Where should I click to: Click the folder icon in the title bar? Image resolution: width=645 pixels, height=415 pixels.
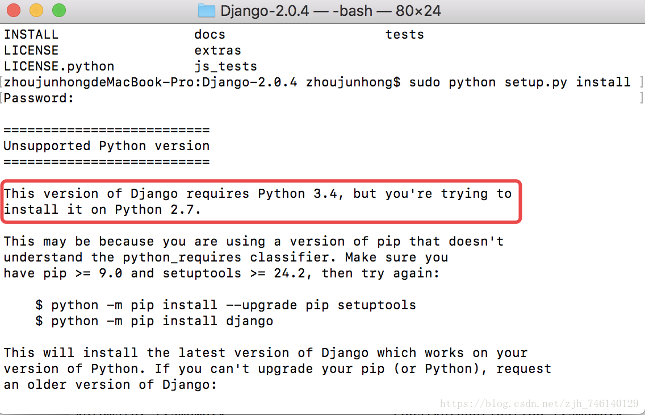207,10
